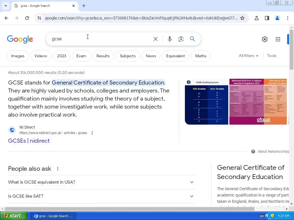Open the GCSEs | nidirect link
The image size is (294, 220).
tap(29, 141)
